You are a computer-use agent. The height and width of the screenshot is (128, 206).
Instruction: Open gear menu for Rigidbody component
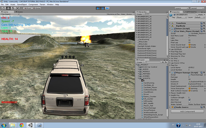[x=204, y=26]
